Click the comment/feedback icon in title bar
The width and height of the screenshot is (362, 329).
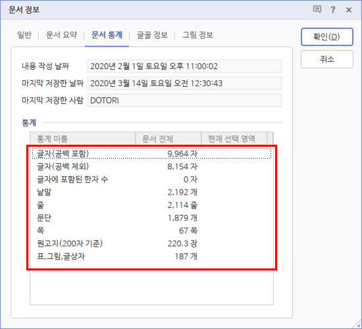tap(317, 9)
